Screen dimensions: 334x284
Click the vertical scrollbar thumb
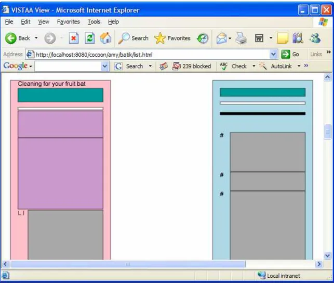(x=328, y=132)
